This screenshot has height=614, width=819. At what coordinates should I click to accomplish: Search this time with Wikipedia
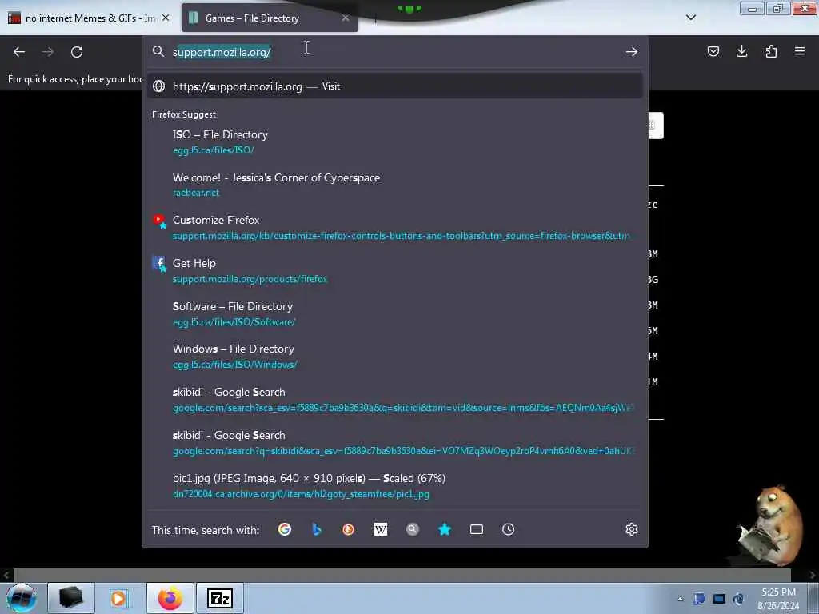point(381,529)
